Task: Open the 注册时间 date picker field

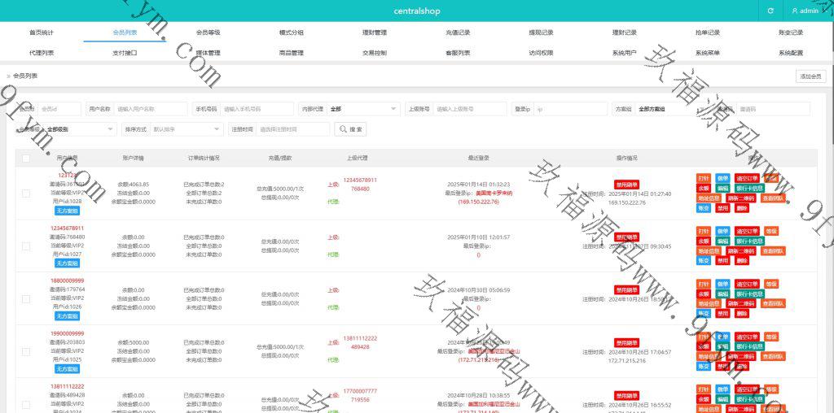Action: click(293, 129)
